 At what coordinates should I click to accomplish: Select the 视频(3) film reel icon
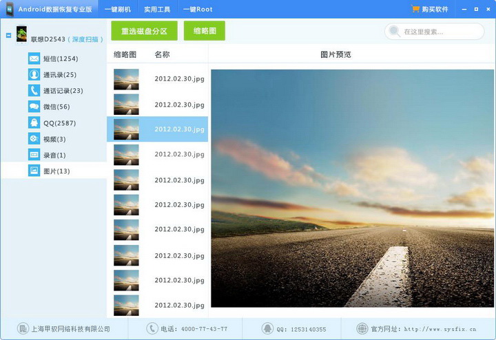coord(34,139)
